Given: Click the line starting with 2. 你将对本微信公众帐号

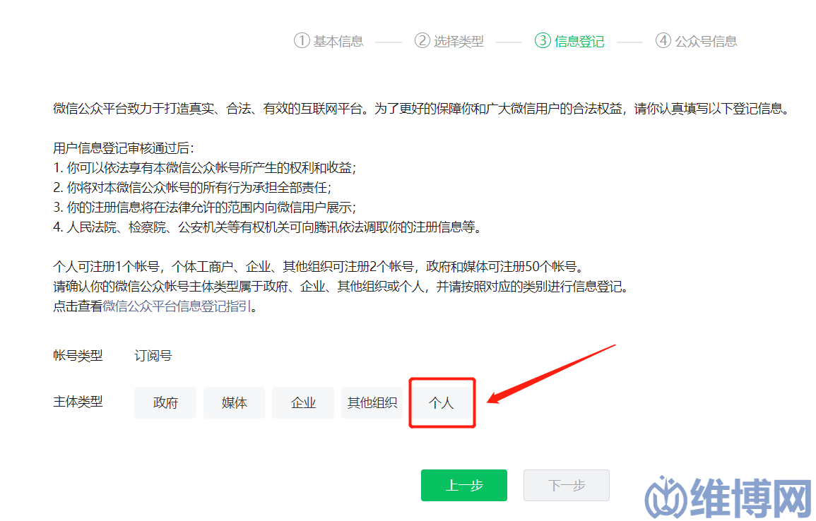Looking at the screenshot, I should 192,188.
